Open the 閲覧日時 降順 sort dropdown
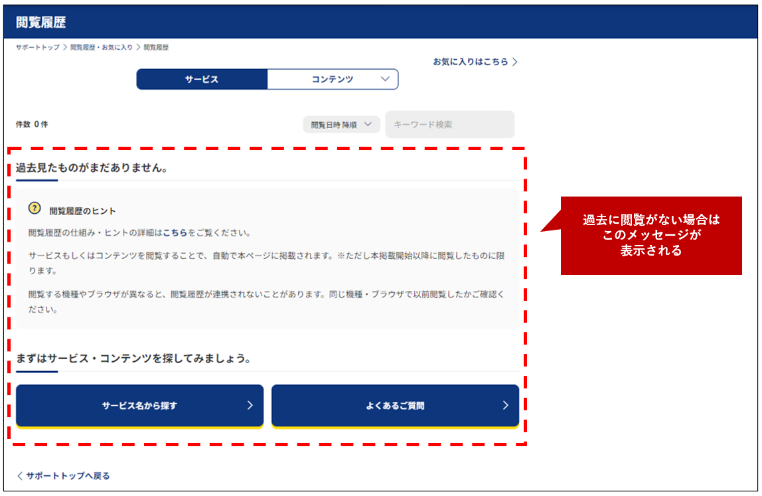 (x=341, y=124)
